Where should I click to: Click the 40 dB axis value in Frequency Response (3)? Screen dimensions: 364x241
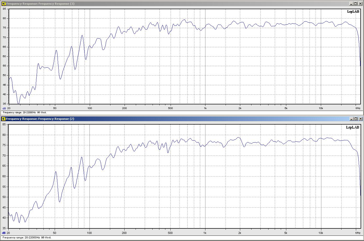pyautogui.click(x=4, y=94)
